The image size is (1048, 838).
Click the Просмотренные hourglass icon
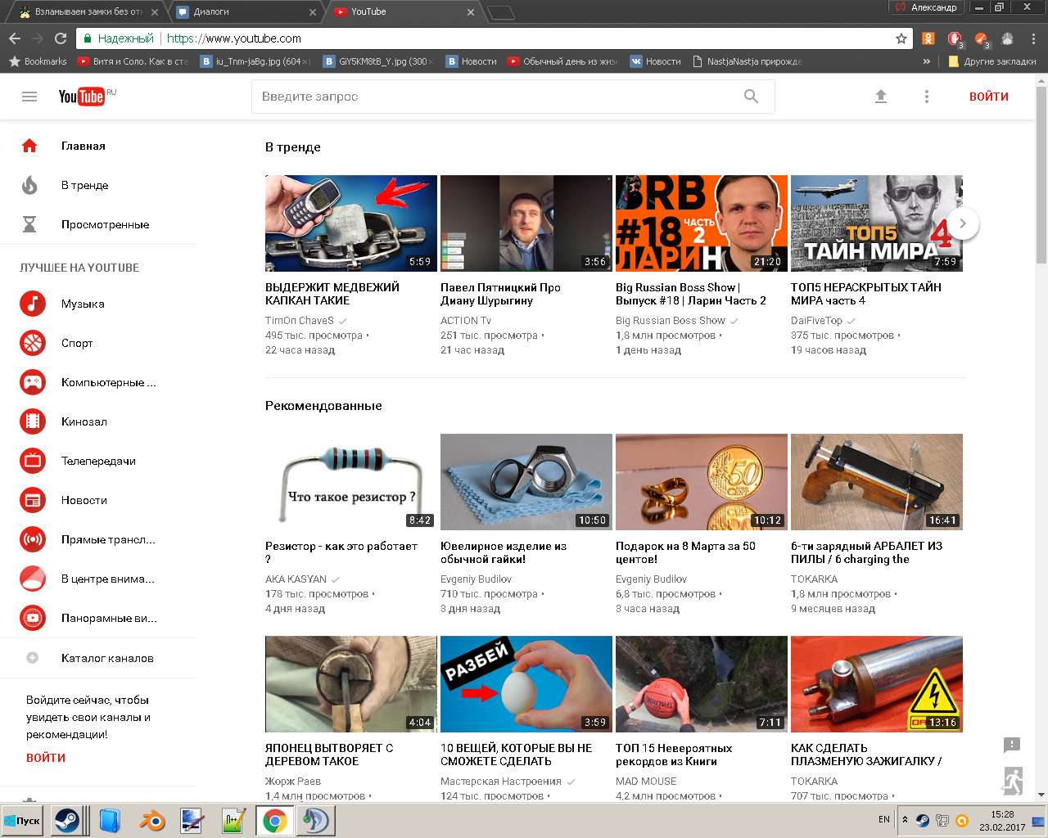(29, 224)
